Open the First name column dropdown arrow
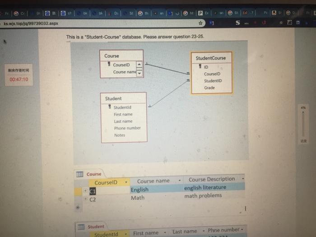Image resolution: width=316 pixels, height=237 pixels. click(x=165, y=232)
